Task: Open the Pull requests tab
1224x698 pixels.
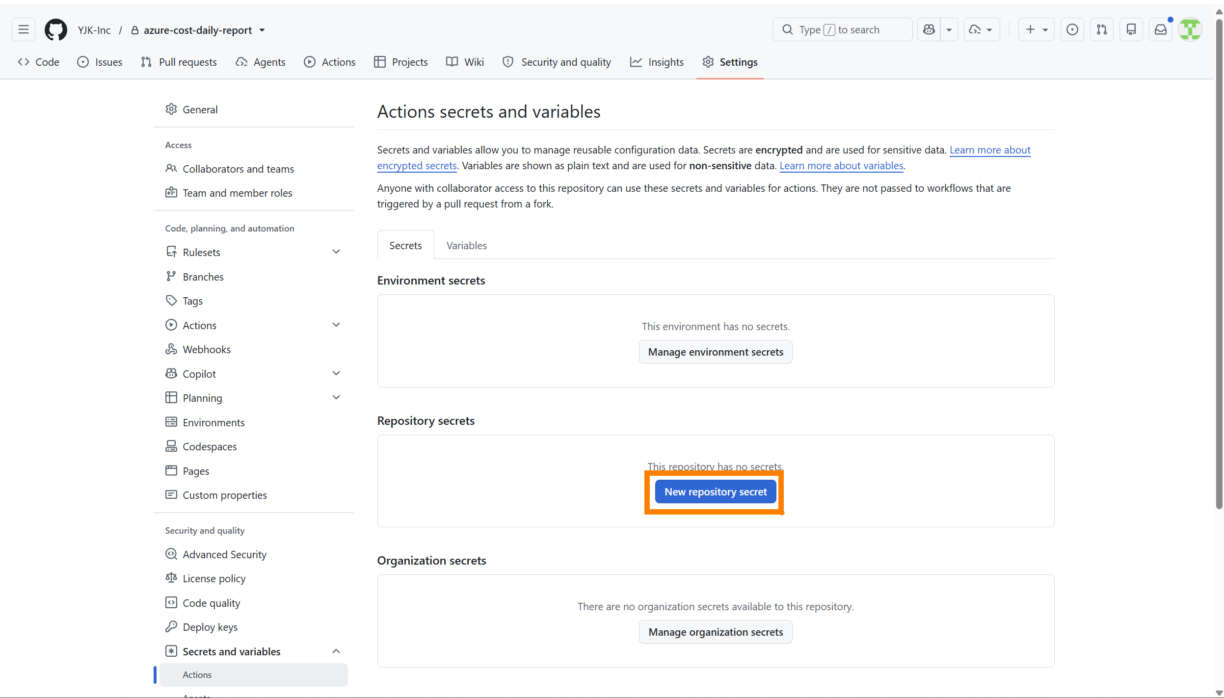Action: [x=179, y=62]
